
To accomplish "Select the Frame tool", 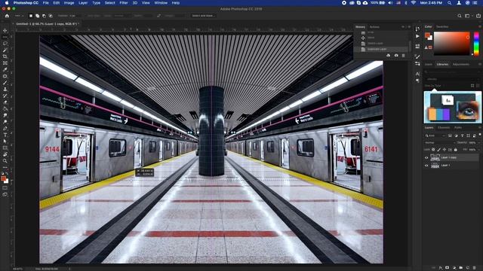I will [5, 63].
